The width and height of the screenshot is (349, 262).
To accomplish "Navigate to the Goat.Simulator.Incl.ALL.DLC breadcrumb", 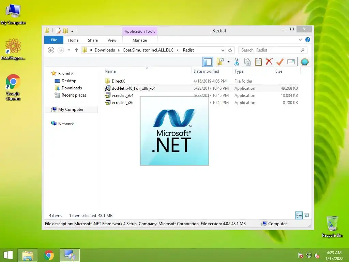I will (148, 50).
